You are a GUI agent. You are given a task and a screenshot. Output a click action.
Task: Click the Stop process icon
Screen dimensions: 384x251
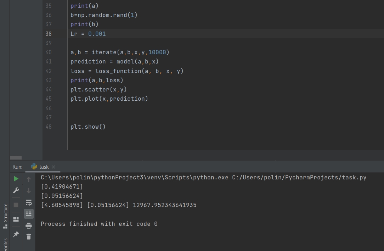[x=16, y=205]
